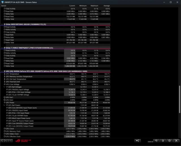Image resolution: width=181 pixels, height=146 pixels.
Task: Select Read Total row showing 391,786 MB
Action: [x=55, y=40]
